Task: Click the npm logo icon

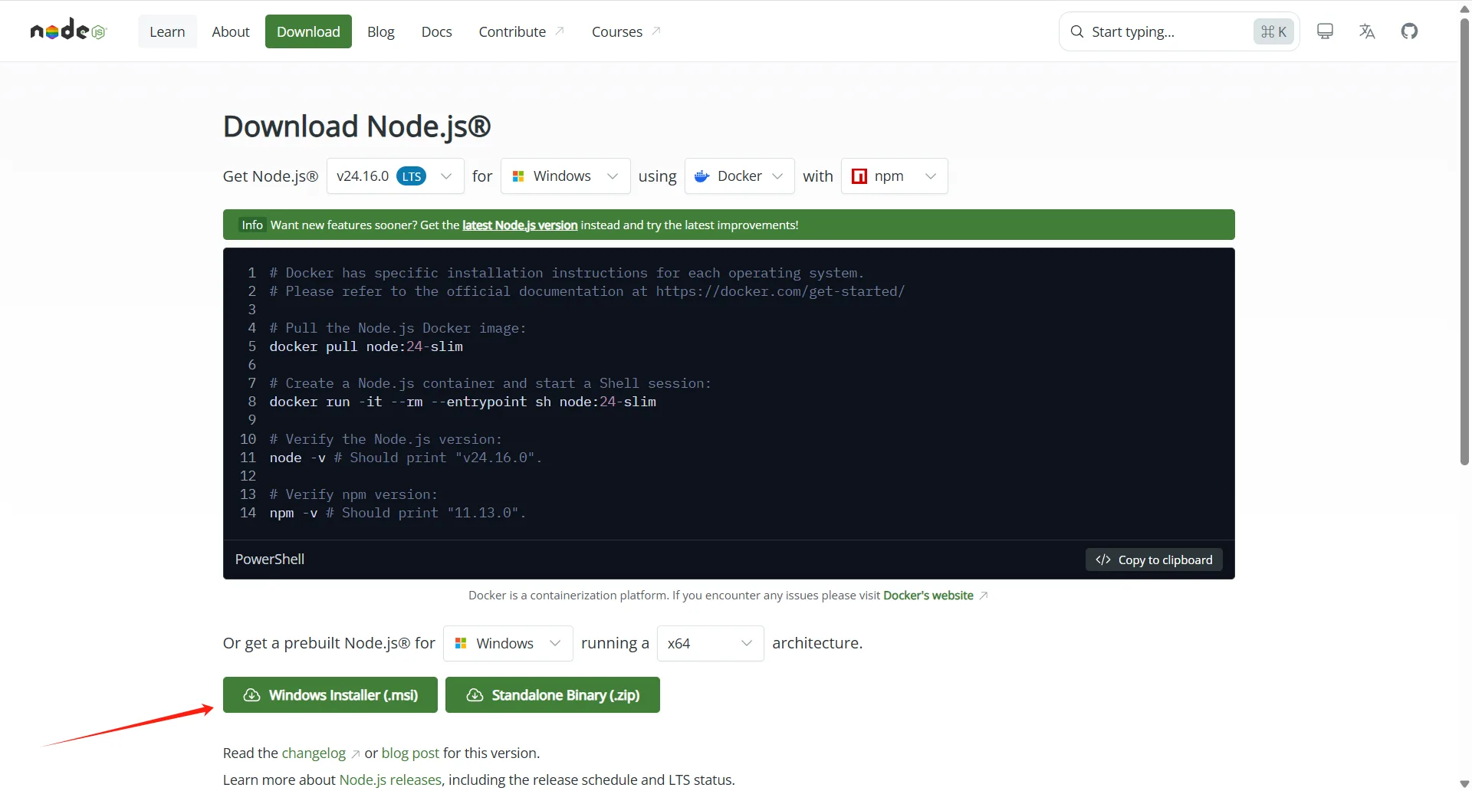Action: 859,176
